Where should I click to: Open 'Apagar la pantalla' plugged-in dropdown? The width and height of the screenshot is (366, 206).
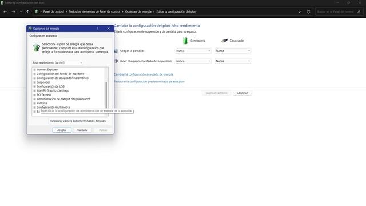pos(233,51)
